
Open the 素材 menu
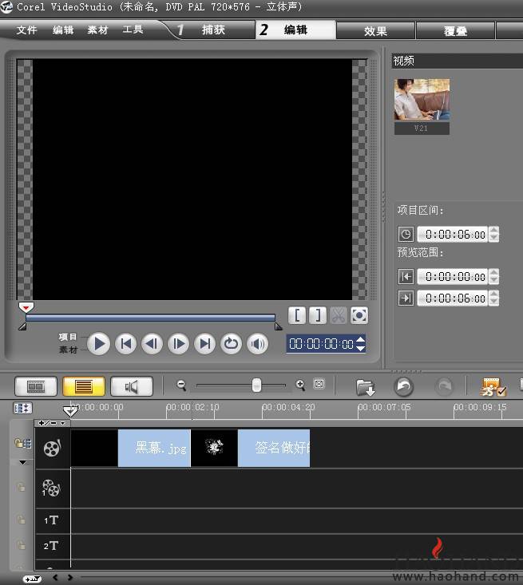97,30
